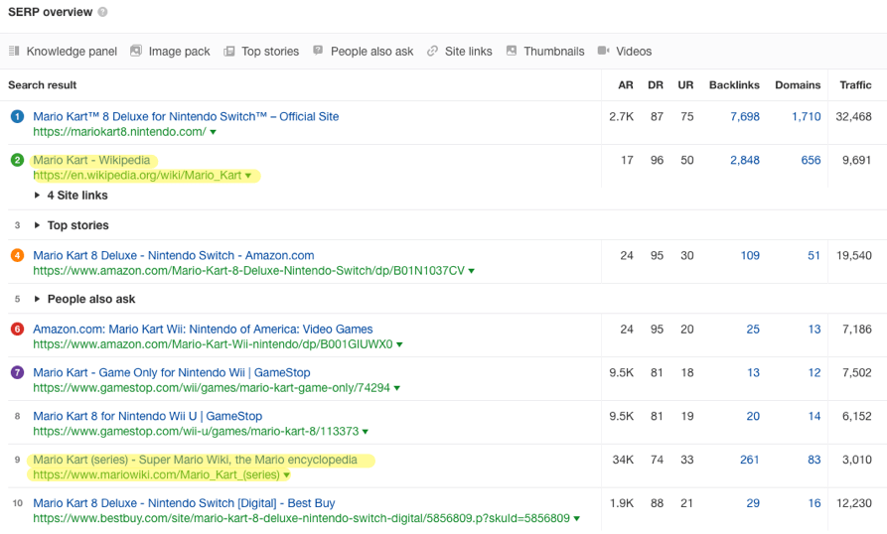Click the AR column header

tap(626, 84)
